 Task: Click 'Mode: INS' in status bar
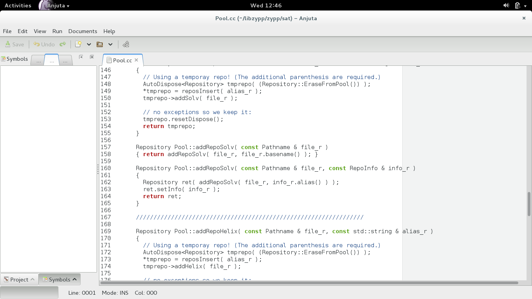tap(115, 293)
